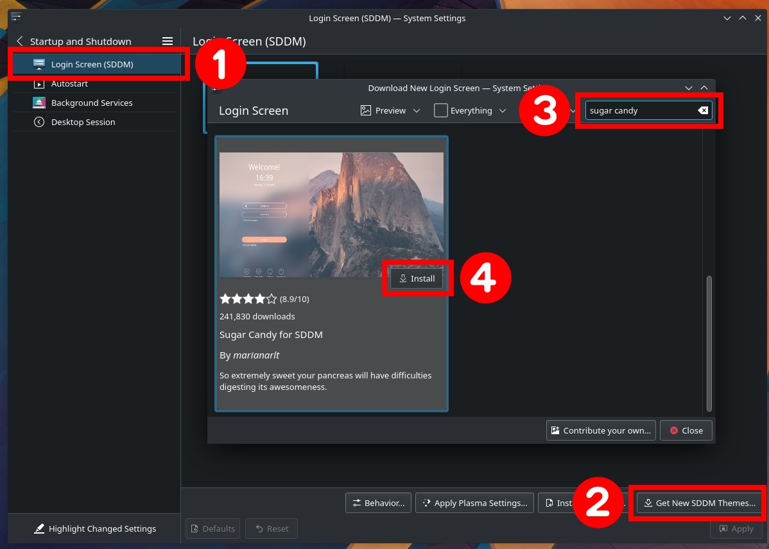Click the Preview image icon
This screenshot has height=549, width=769.
point(365,111)
